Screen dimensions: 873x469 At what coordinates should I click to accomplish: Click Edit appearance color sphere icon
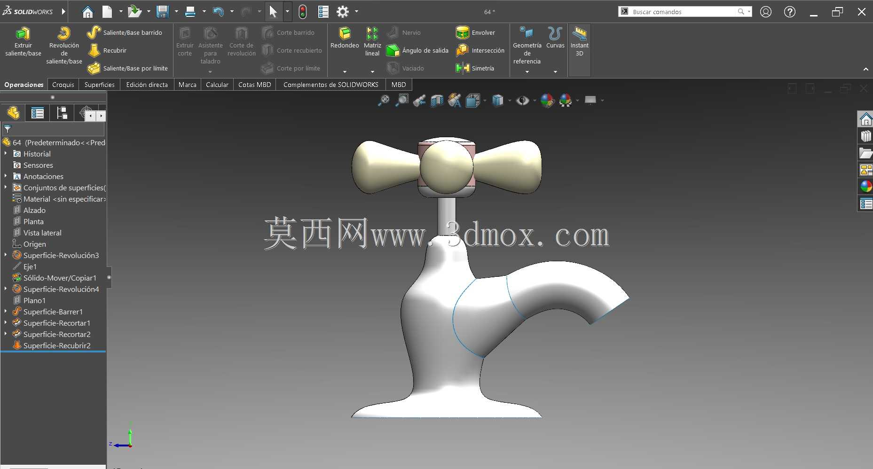547,101
